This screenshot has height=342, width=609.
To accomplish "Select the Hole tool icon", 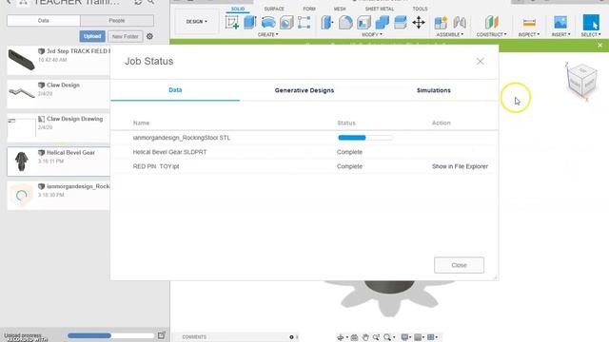I will point(286,23).
